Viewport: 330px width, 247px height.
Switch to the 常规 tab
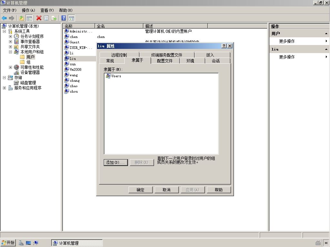[x=110, y=61]
